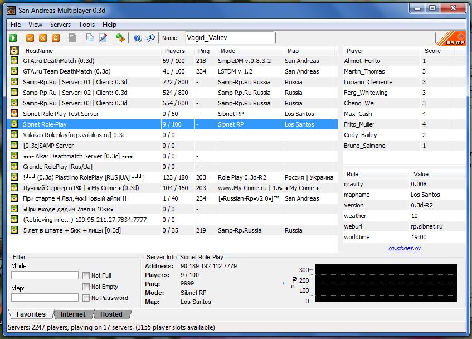The width and height of the screenshot is (472, 339).
Task: Click the Value column header
Action: (437, 174)
